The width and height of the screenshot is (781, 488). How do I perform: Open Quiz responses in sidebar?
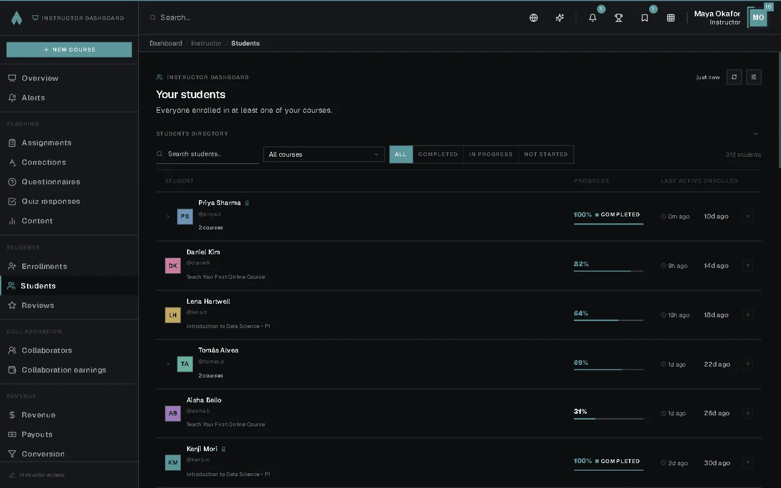coord(69,201)
